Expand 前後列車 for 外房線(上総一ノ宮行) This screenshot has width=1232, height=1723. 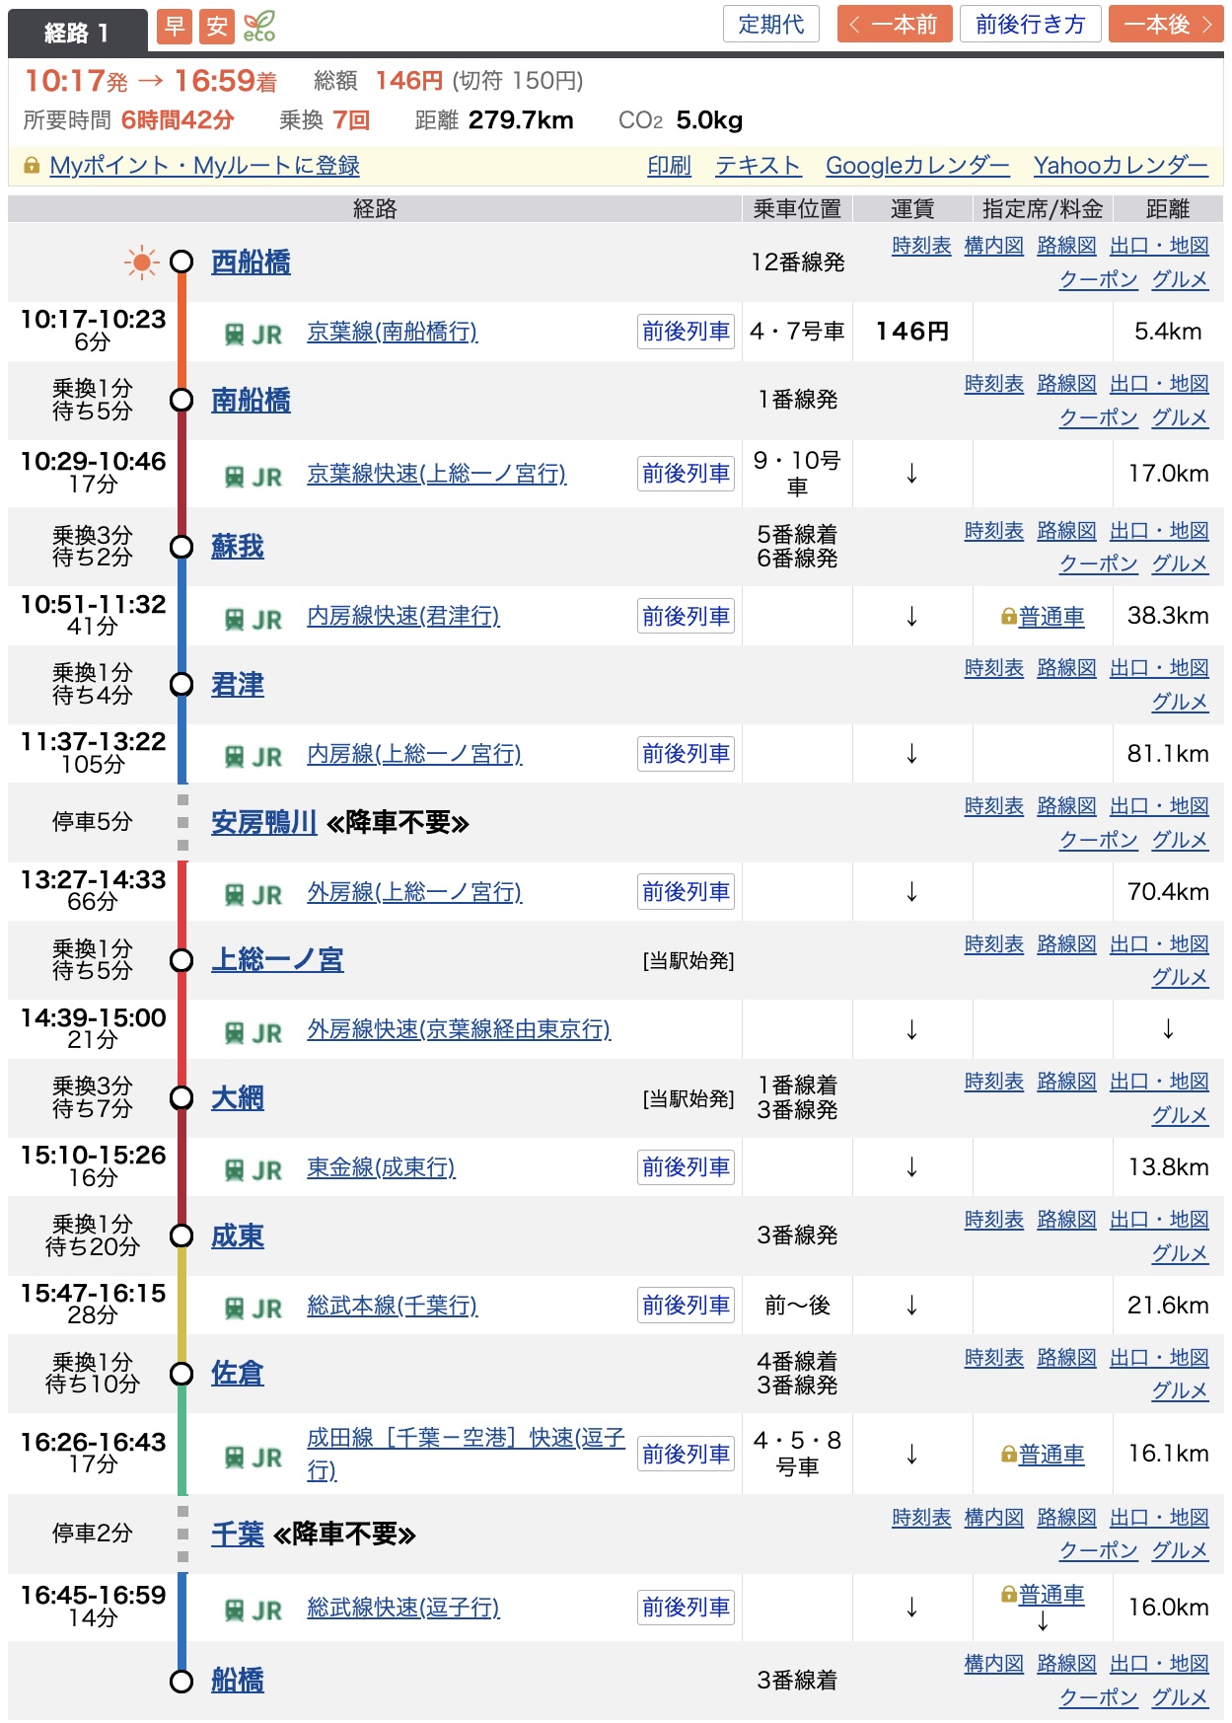pos(686,892)
